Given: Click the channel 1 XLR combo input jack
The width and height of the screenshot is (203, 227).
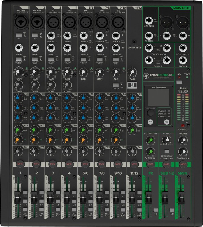Looking at the screenshot, I should (21, 22).
